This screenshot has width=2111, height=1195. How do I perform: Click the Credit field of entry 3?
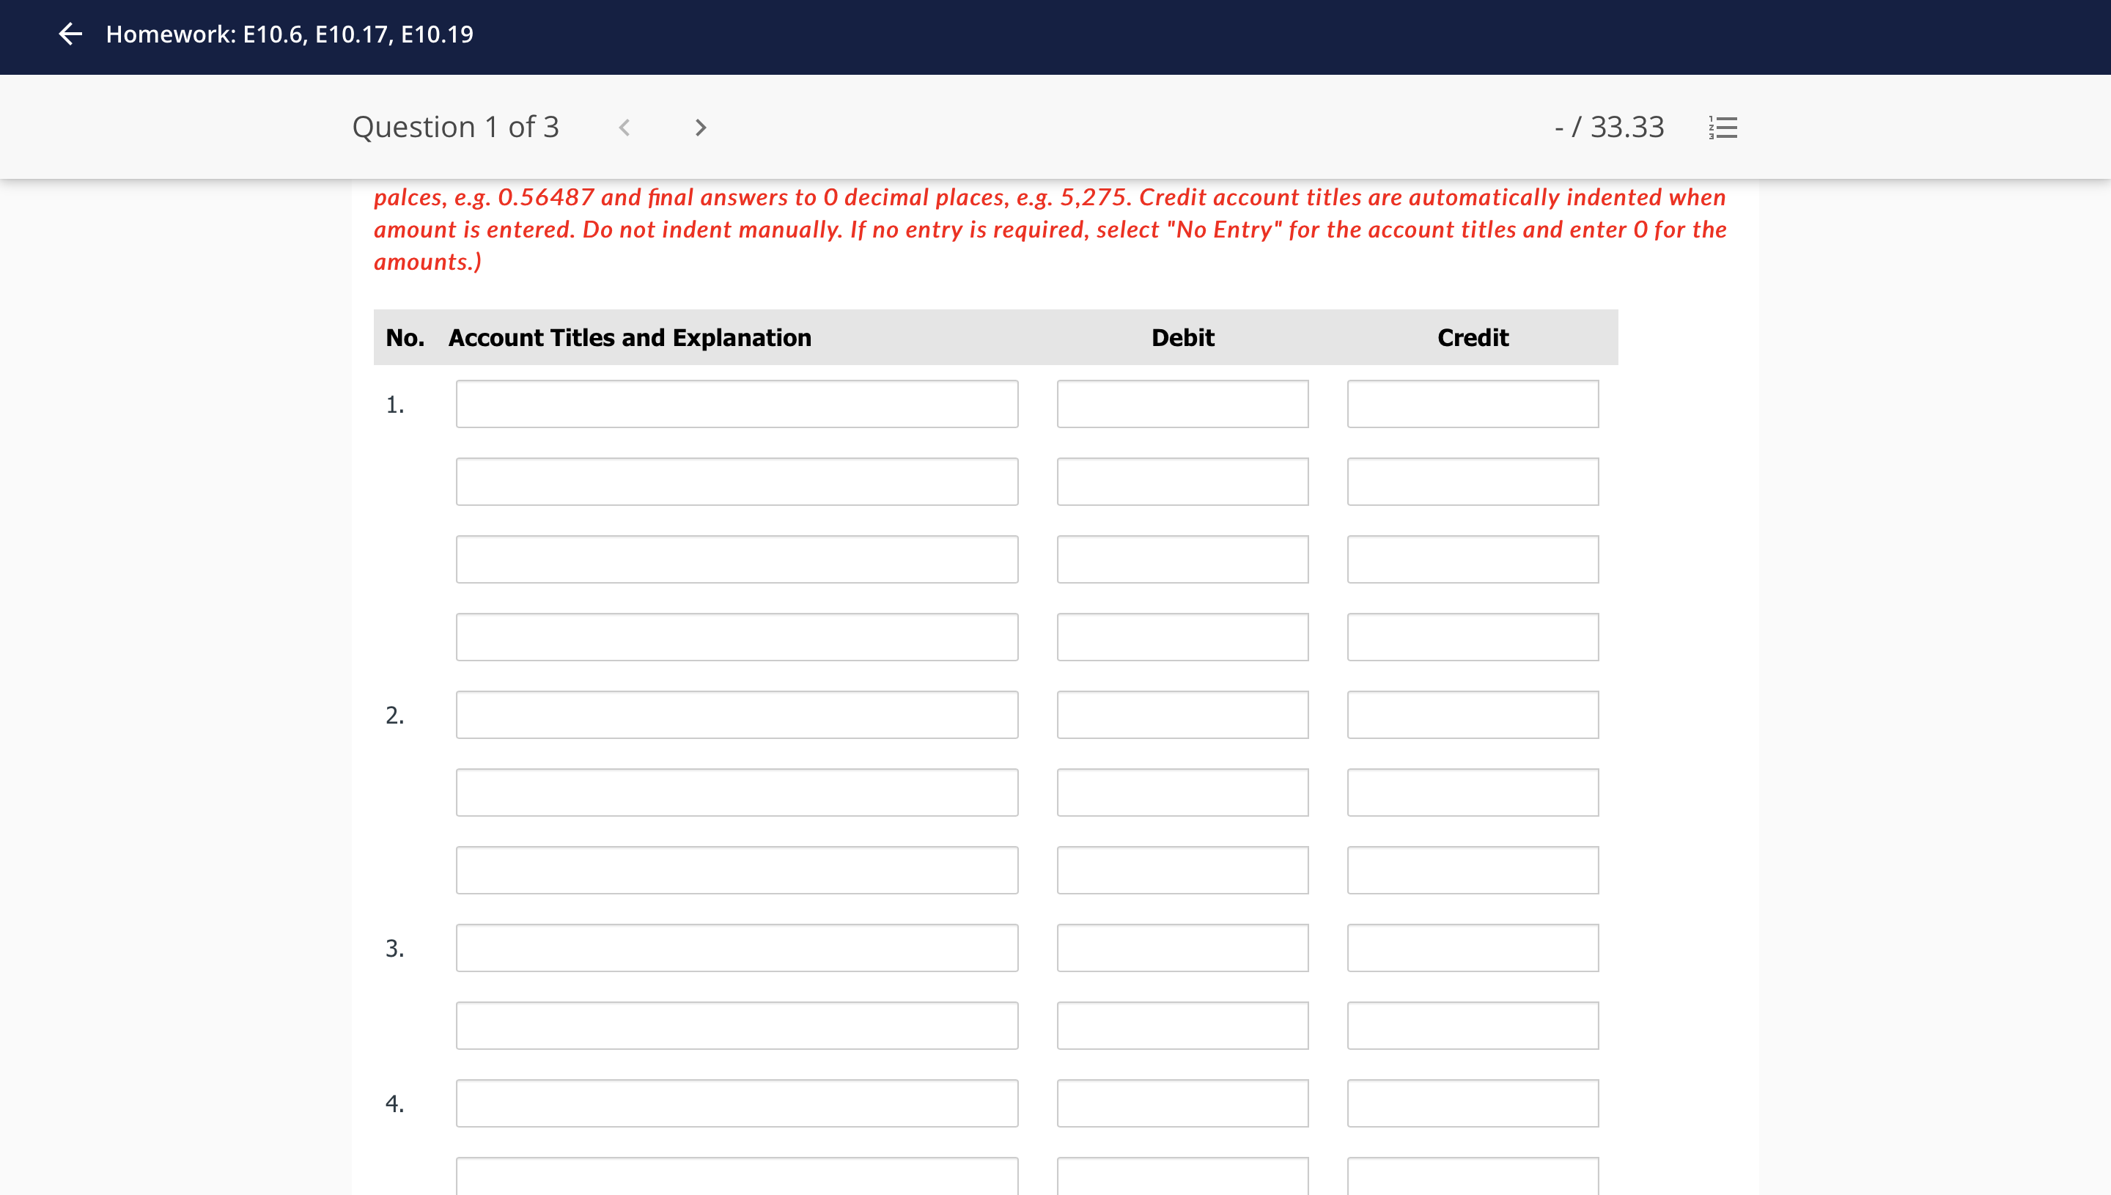(x=1472, y=948)
